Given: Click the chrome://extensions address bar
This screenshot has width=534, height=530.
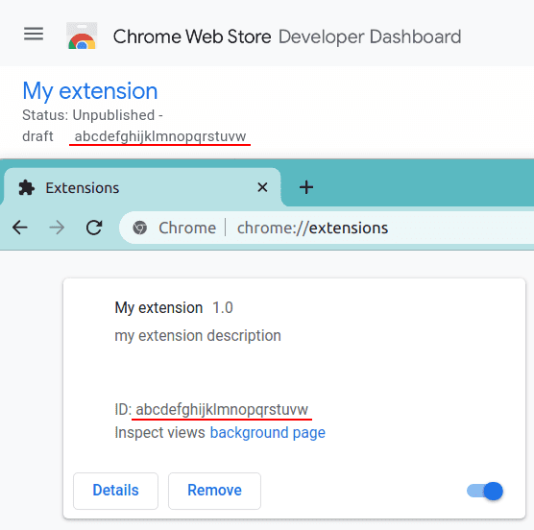Looking at the screenshot, I should tap(327, 228).
